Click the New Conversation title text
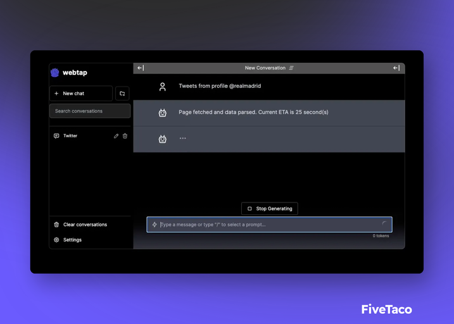This screenshot has width=454, height=324. pos(265,68)
